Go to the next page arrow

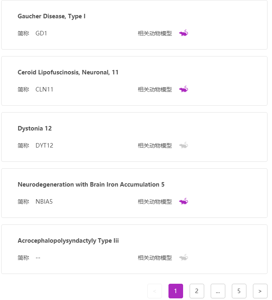(x=260, y=291)
